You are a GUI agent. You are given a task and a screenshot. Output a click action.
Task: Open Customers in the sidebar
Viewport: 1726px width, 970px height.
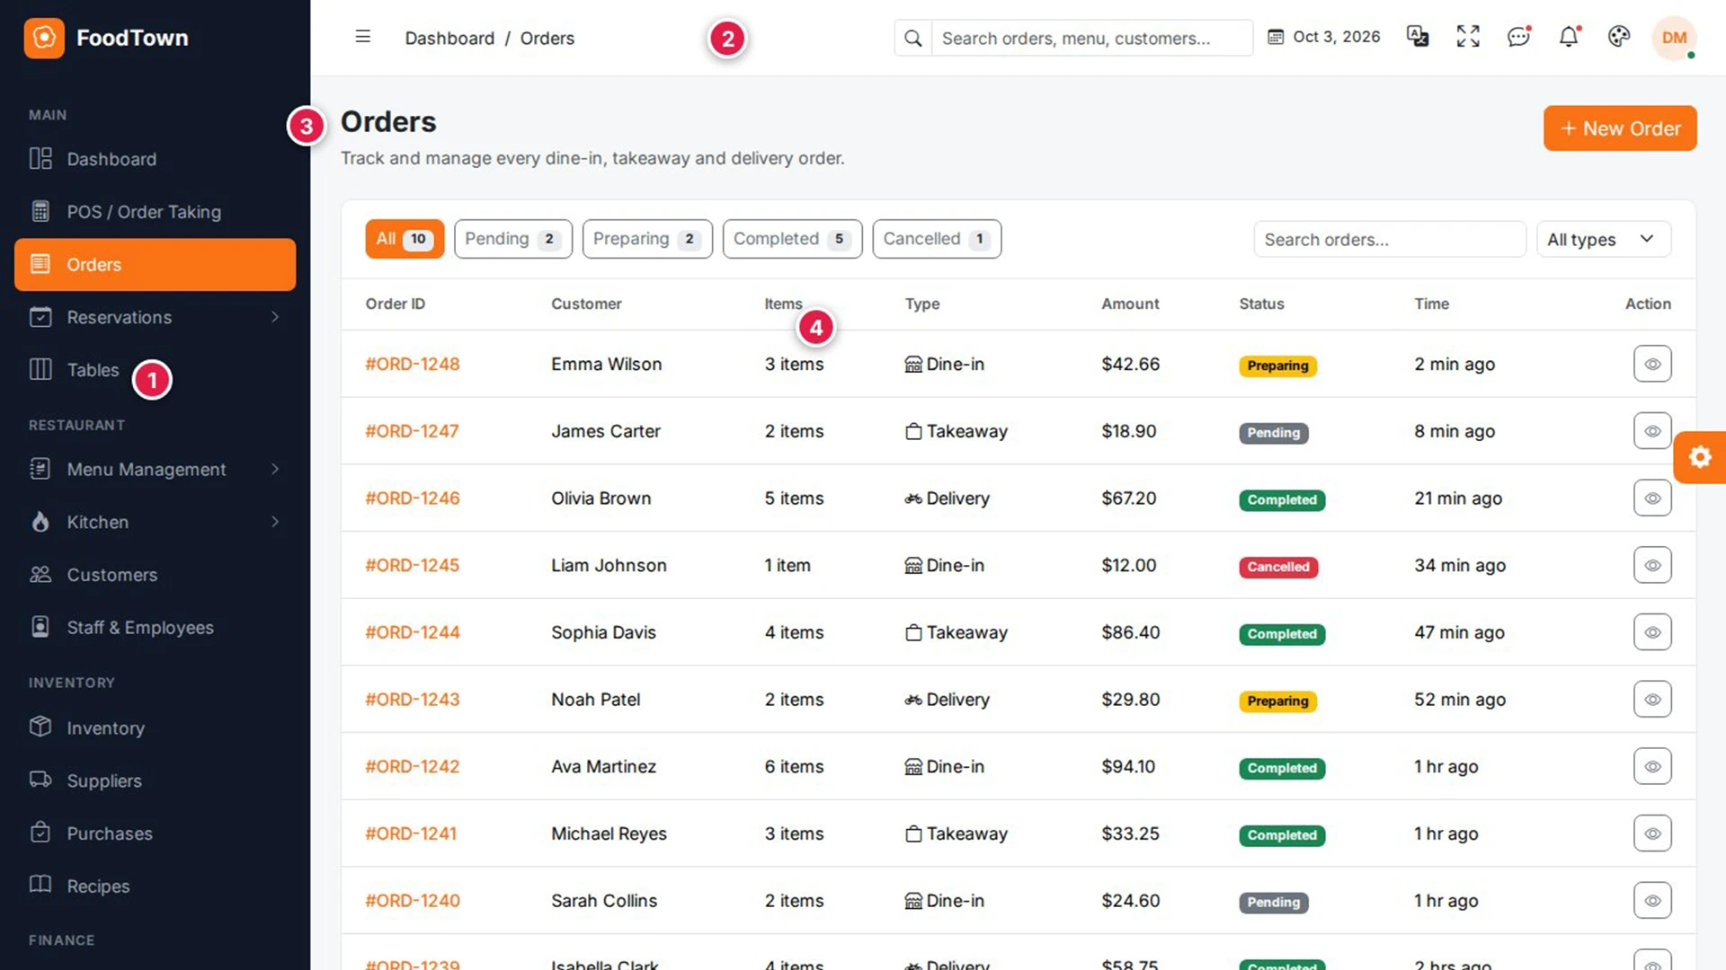click(155, 575)
